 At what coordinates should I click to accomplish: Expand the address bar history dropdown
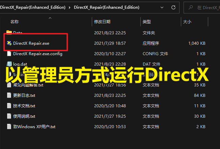click(x=162, y=7)
